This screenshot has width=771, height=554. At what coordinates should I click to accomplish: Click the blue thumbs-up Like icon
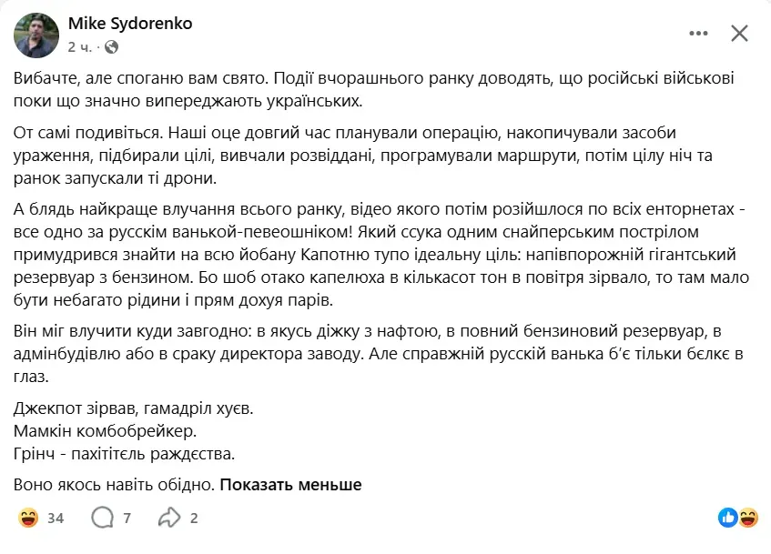(727, 518)
